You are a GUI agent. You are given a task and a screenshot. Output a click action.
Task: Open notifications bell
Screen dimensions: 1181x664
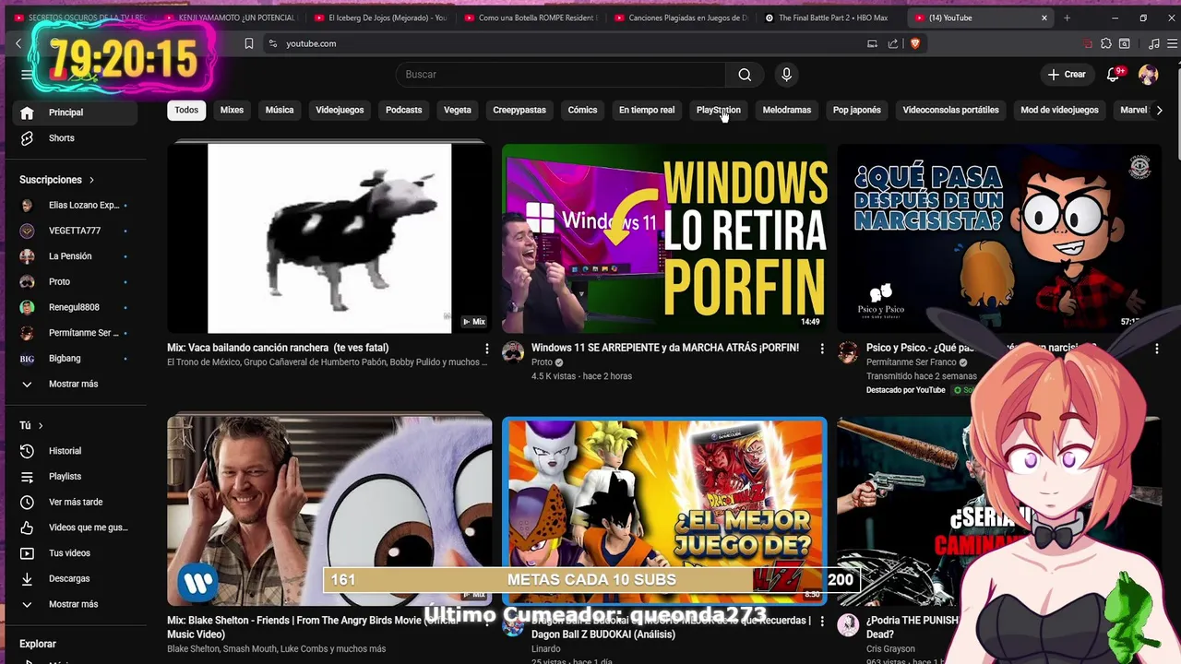pyautogui.click(x=1114, y=75)
